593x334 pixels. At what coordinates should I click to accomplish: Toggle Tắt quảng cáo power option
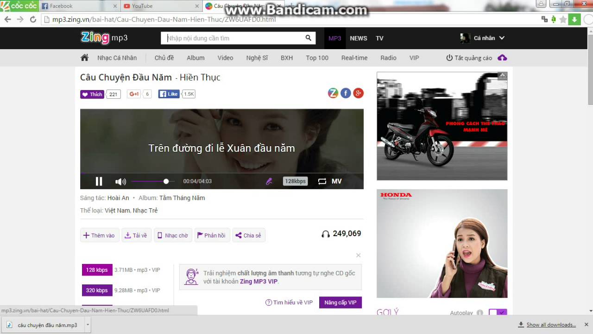pos(469,58)
